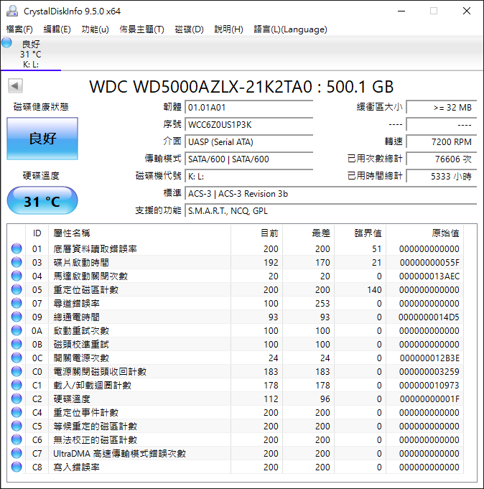Click the firmware field 01.01A01
484x489 pixels.
pyautogui.click(x=249, y=107)
